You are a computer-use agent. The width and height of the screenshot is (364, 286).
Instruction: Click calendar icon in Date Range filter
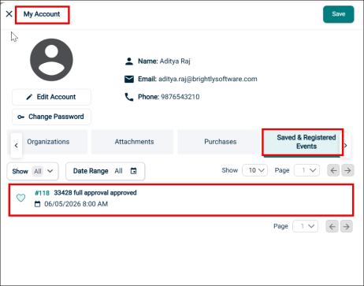133,171
